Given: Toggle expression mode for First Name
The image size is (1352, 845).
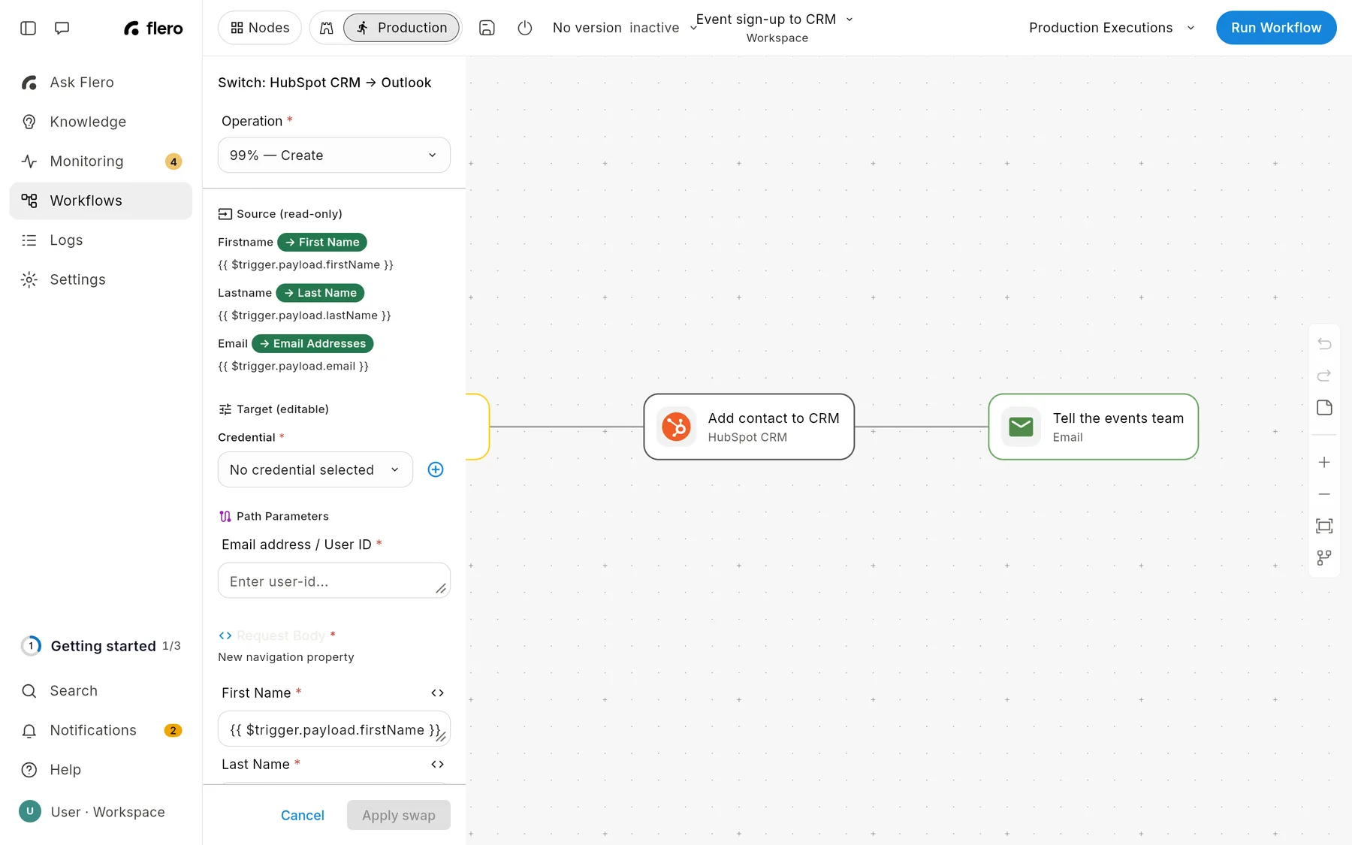Looking at the screenshot, I should coord(437,693).
